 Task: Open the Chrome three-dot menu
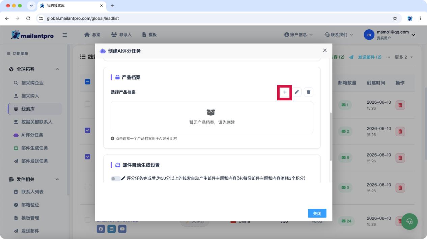(420, 19)
